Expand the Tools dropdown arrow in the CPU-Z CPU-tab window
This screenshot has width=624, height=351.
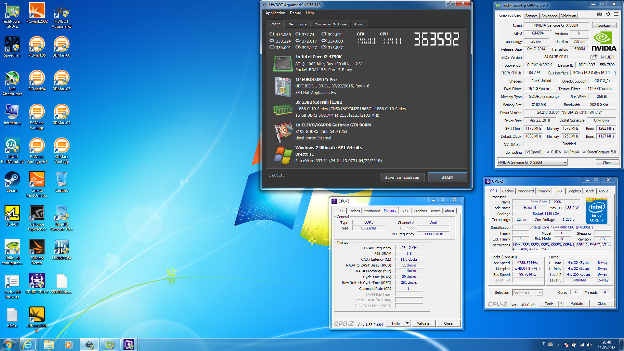pos(561,304)
